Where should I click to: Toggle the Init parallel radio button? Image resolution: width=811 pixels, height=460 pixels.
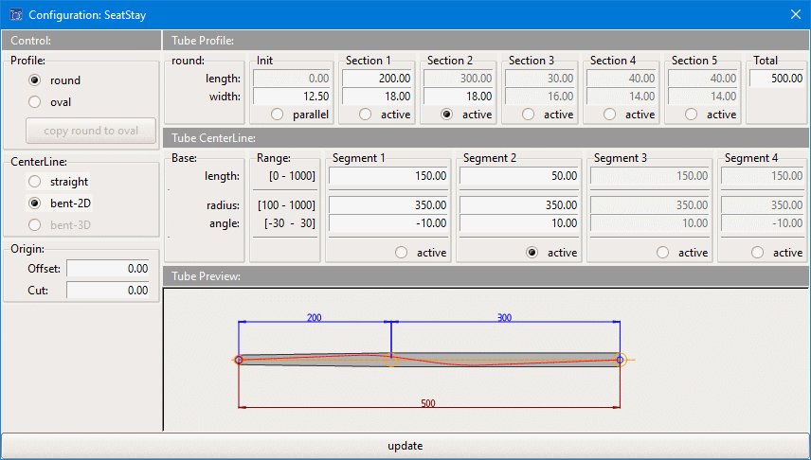[x=278, y=115]
